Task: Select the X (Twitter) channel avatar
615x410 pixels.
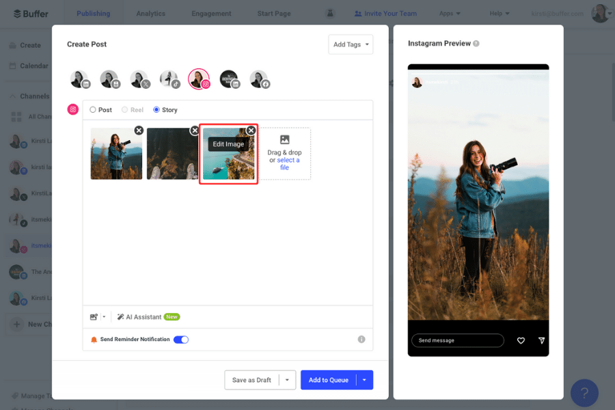Action: (x=139, y=79)
